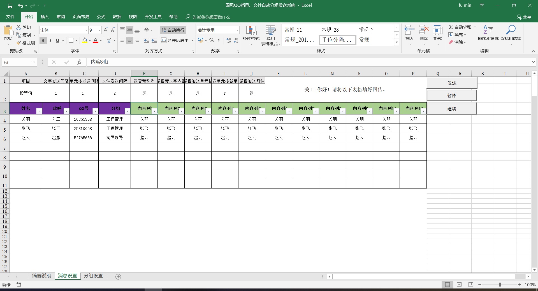Click the 继续 Continue button
The height and width of the screenshot is (291, 538).
point(452,109)
